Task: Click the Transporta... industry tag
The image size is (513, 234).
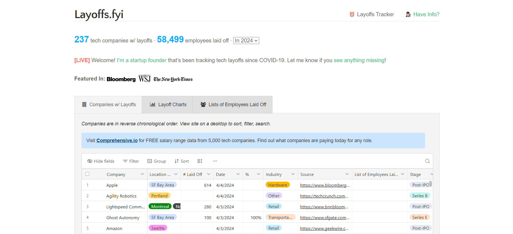Action: coord(280,217)
